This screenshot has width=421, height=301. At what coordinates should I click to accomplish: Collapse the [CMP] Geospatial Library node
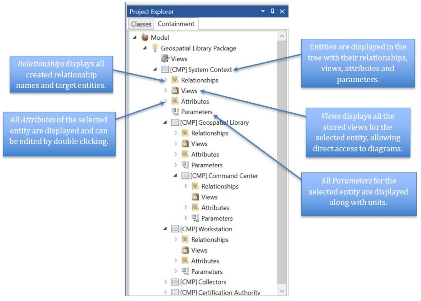click(x=165, y=123)
